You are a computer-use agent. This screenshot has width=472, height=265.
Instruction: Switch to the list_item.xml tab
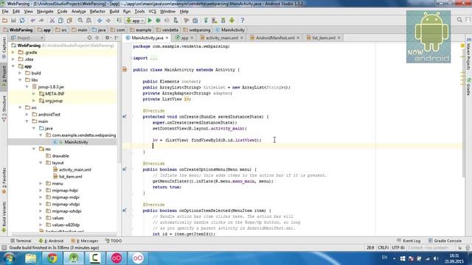coord(324,38)
